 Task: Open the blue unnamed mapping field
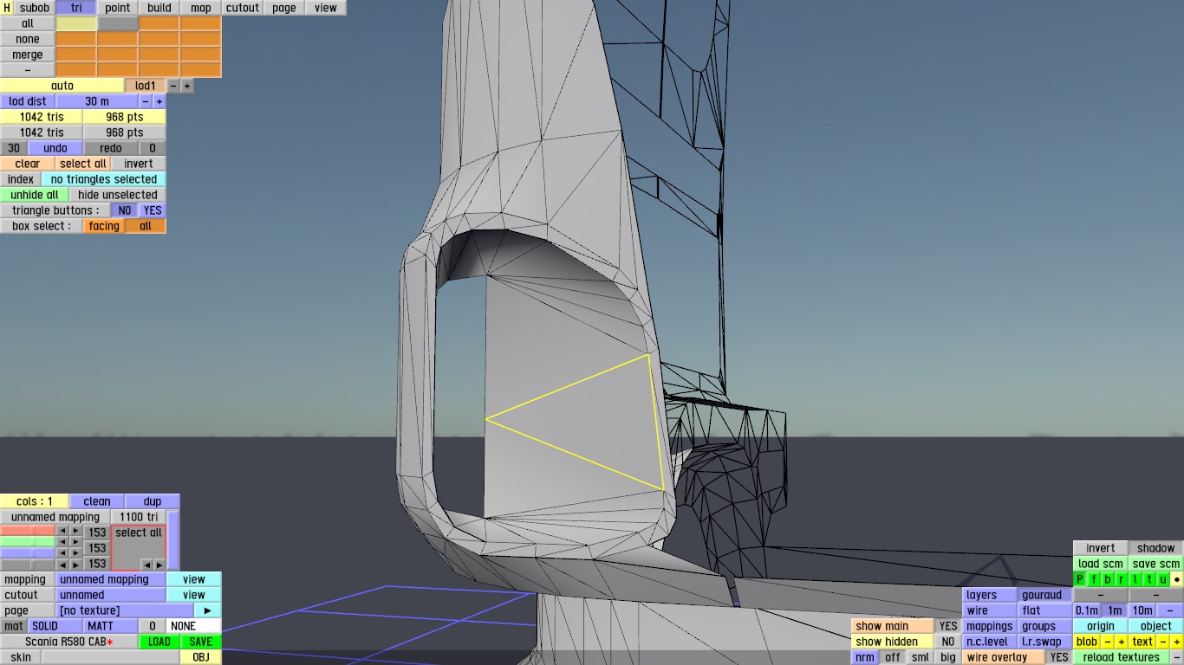pyautogui.click(x=111, y=579)
